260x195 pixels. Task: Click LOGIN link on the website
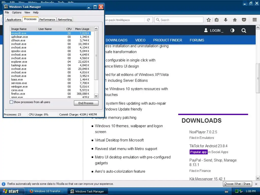click(x=215, y=30)
